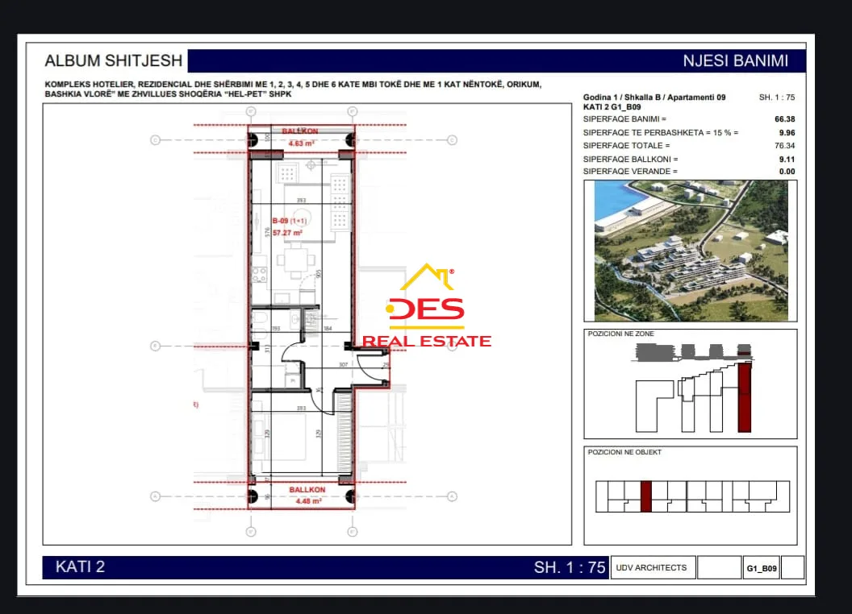This screenshot has height=614, width=852.
Task: Click the "POZICIONI NE OBJEKT" label
Action: [x=624, y=452]
